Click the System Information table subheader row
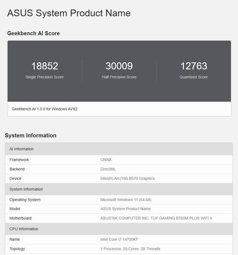 (119, 189)
